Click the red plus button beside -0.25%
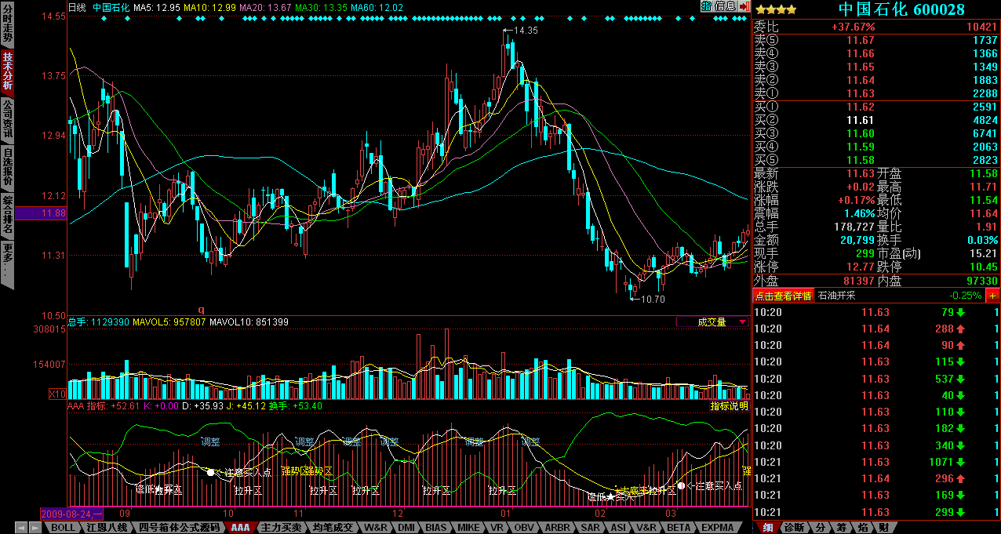This screenshot has height=534, width=1001. [992, 296]
